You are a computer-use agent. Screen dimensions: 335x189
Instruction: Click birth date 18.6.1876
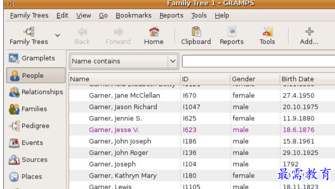coord(299,130)
